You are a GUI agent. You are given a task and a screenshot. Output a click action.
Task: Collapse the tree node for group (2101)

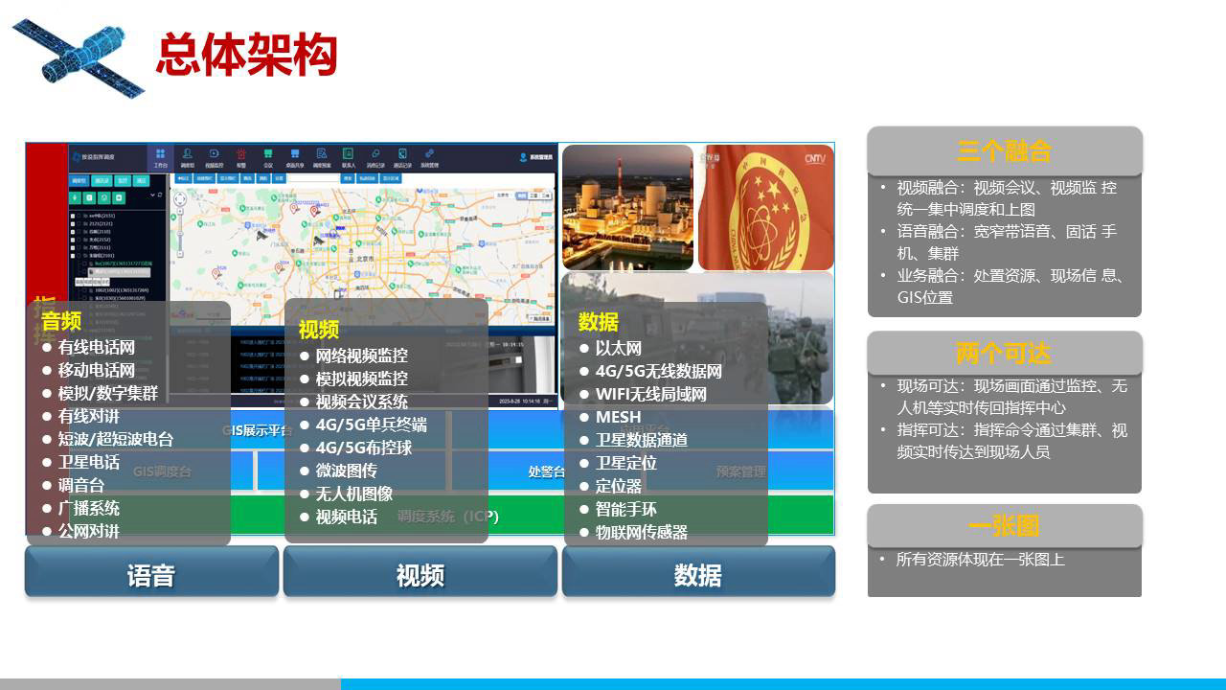(x=73, y=256)
